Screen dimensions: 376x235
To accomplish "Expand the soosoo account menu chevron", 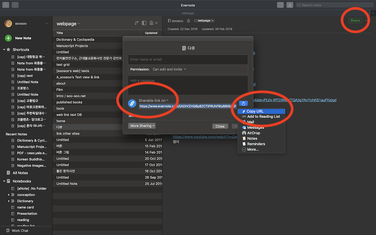I will 47,23.
